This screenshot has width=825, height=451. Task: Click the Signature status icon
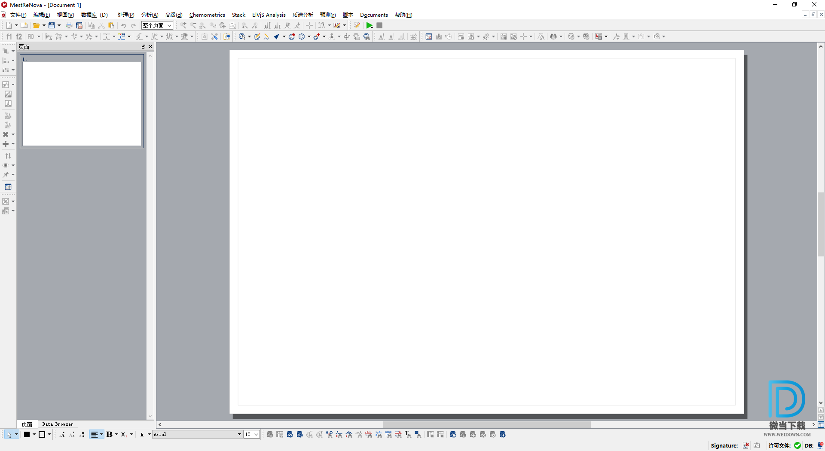(746, 445)
